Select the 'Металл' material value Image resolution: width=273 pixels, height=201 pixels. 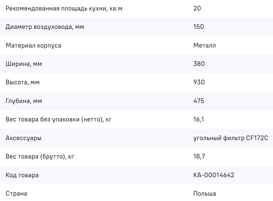204,45
